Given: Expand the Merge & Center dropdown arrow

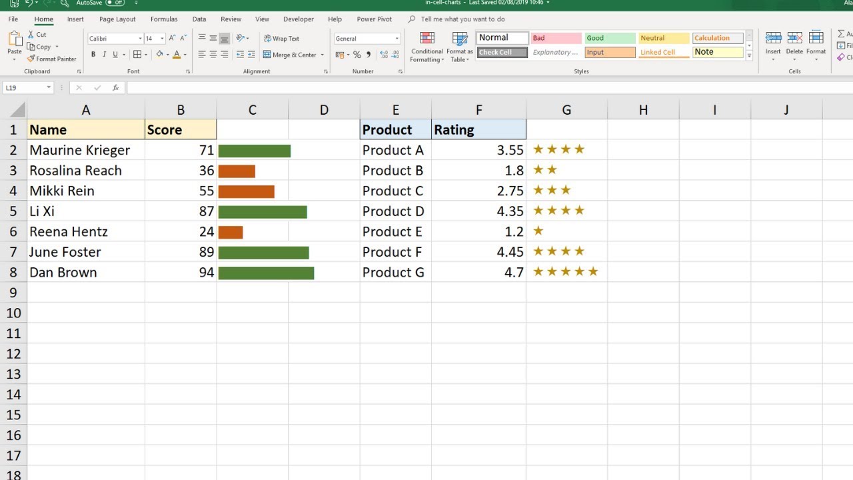Looking at the screenshot, I should click(323, 55).
